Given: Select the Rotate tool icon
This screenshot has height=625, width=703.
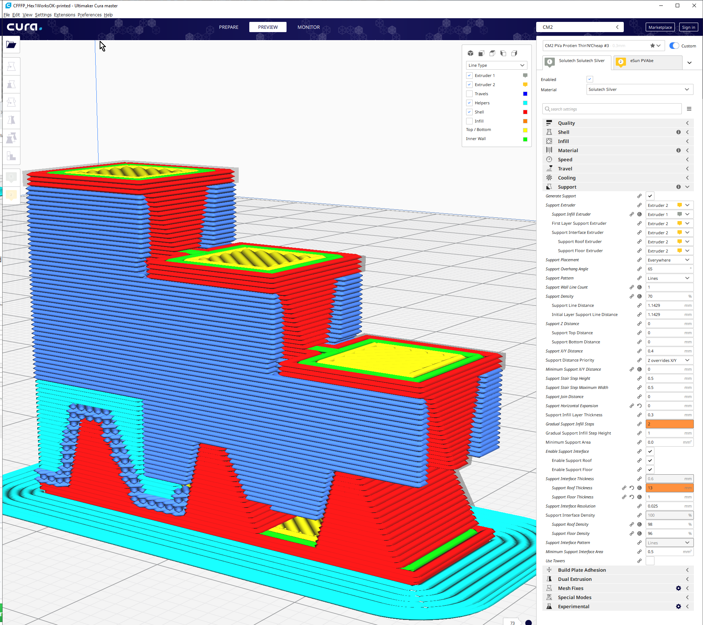Looking at the screenshot, I should coord(11,102).
